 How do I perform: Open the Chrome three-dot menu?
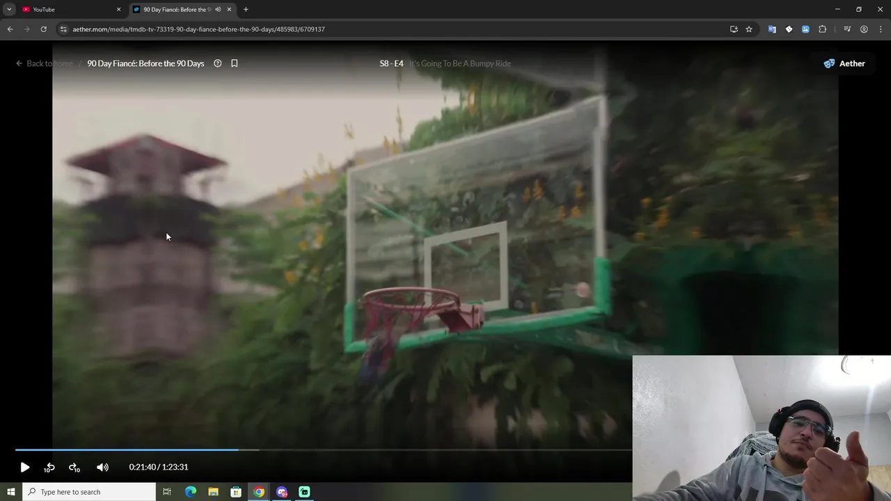coord(880,29)
